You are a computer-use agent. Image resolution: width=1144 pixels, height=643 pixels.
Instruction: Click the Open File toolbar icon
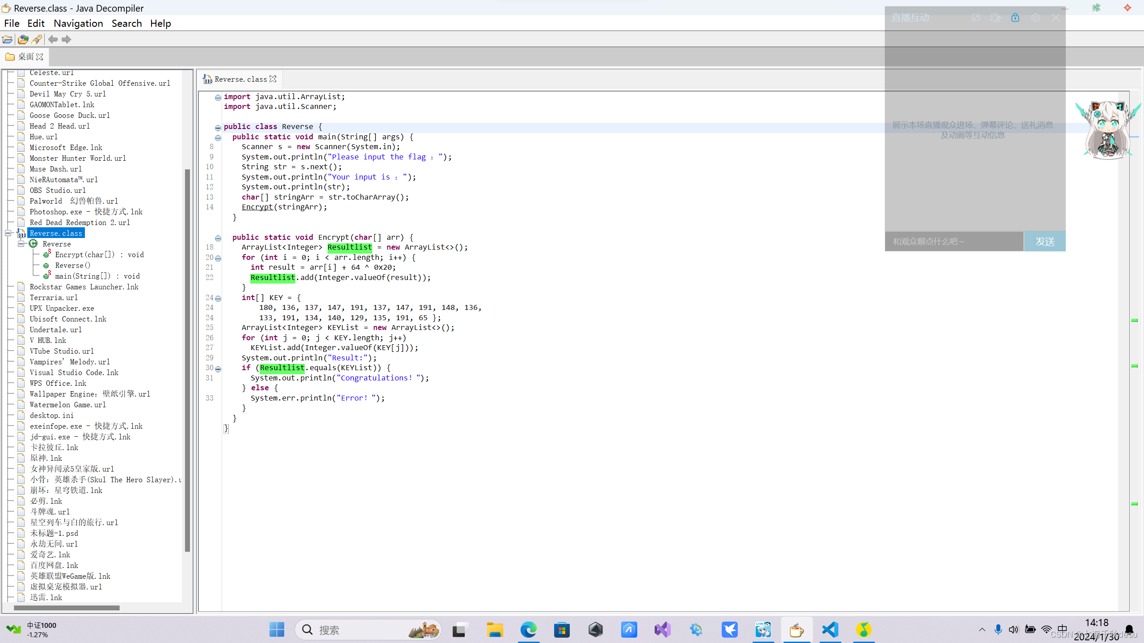click(8, 39)
